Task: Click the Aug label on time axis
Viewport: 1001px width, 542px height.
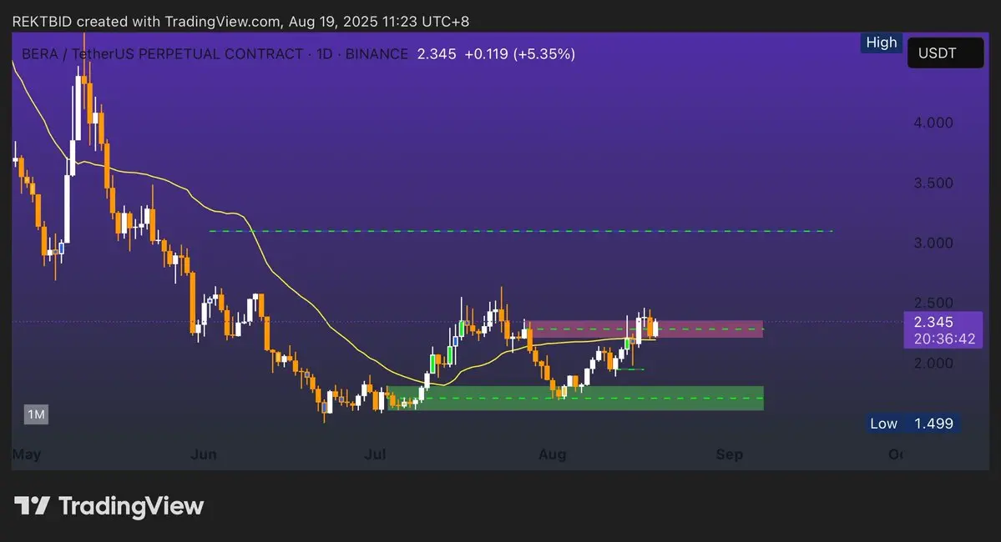Action: coord(552,454)
